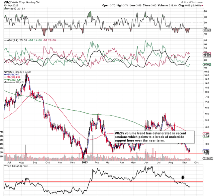Click the Volume 518,415 legend entry
Viewport: 214px width, 196px height.
click(14, 82)
